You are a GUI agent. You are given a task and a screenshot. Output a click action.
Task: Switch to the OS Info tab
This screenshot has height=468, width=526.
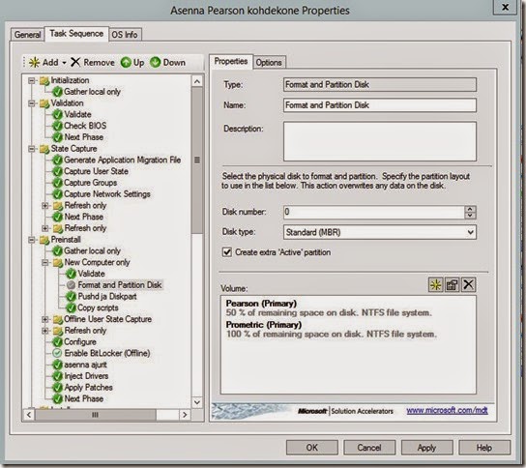click(125, 35)
